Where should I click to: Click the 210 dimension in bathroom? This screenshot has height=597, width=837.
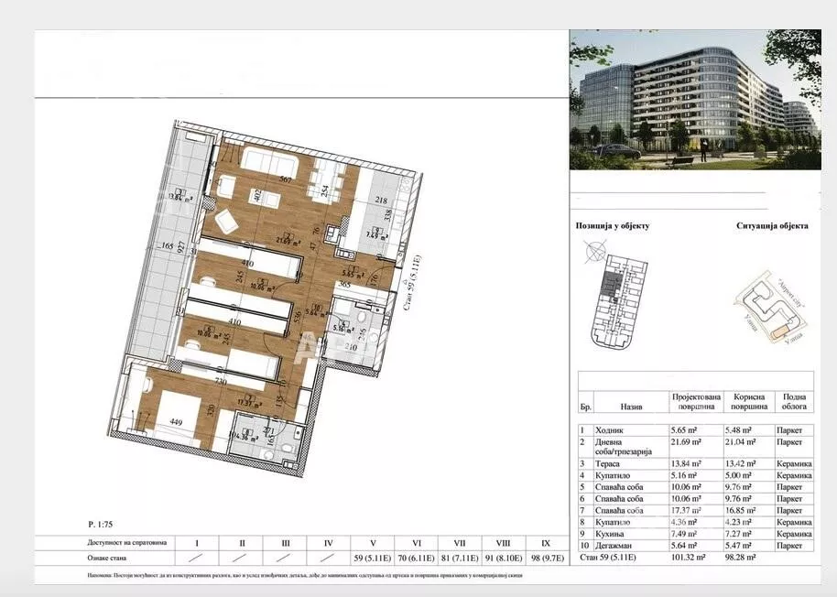point(350,348)
